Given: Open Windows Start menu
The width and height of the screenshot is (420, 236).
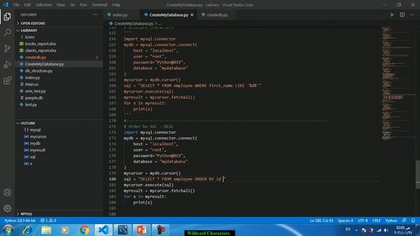Looking at the screenshot, I should (x=8, y=230).
